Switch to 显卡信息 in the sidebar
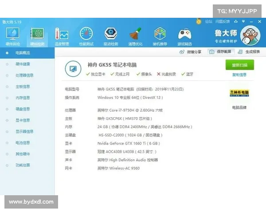266x213 pixels. 23,120
